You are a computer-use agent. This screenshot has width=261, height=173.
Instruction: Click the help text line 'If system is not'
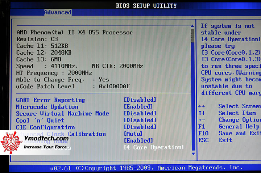[228, 26]
